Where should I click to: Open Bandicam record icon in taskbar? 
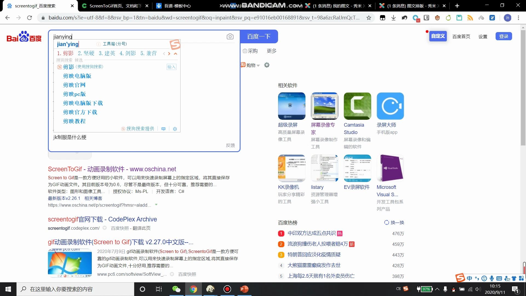227,289
